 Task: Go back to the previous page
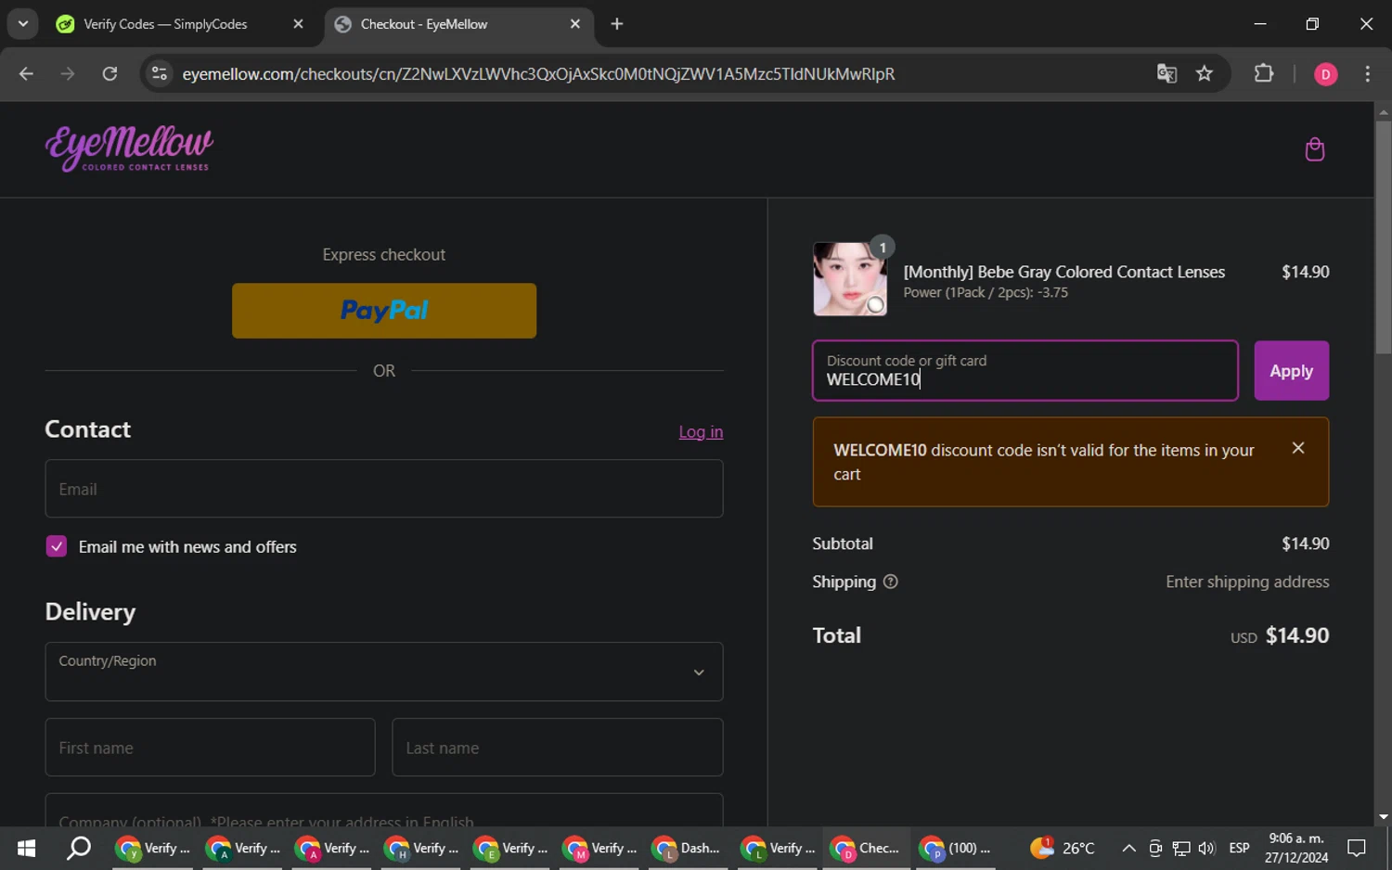point(26,73)
